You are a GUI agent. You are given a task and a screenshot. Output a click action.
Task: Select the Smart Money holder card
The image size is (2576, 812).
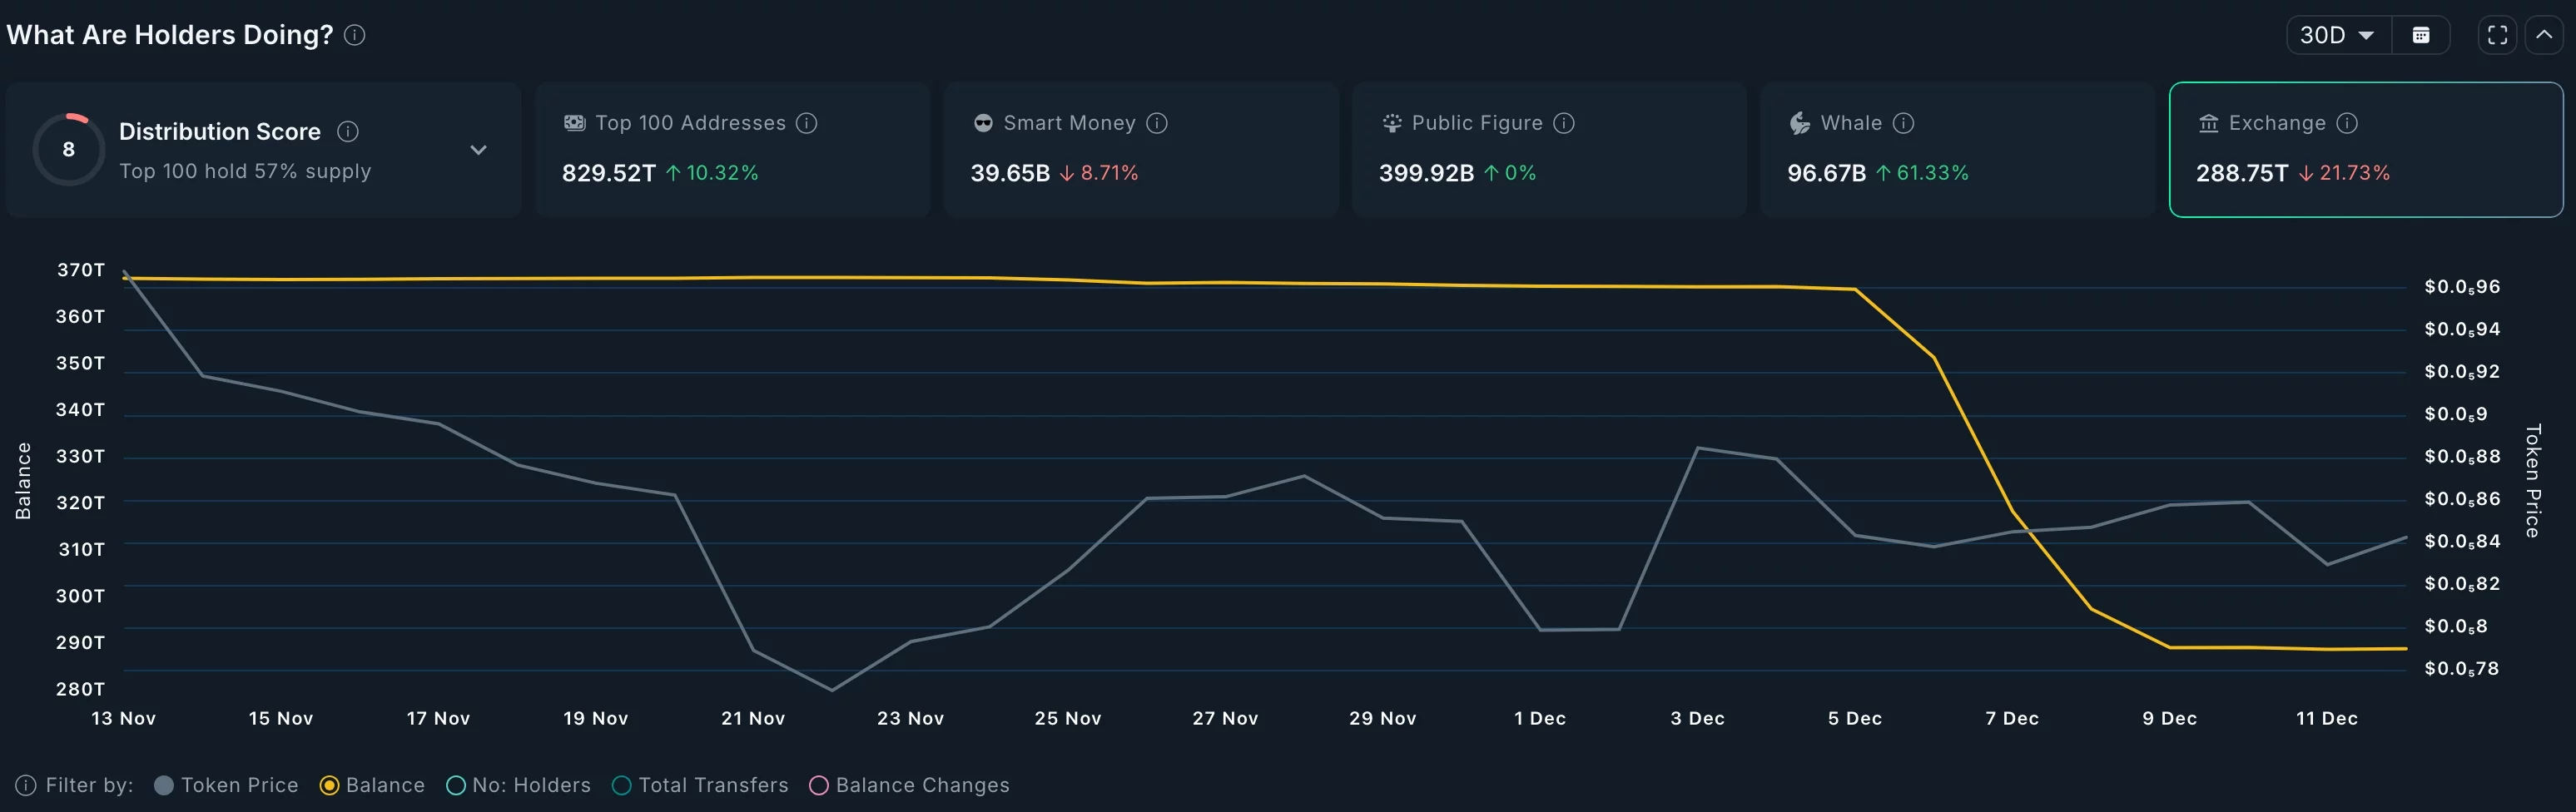[x=1140, y=150]
